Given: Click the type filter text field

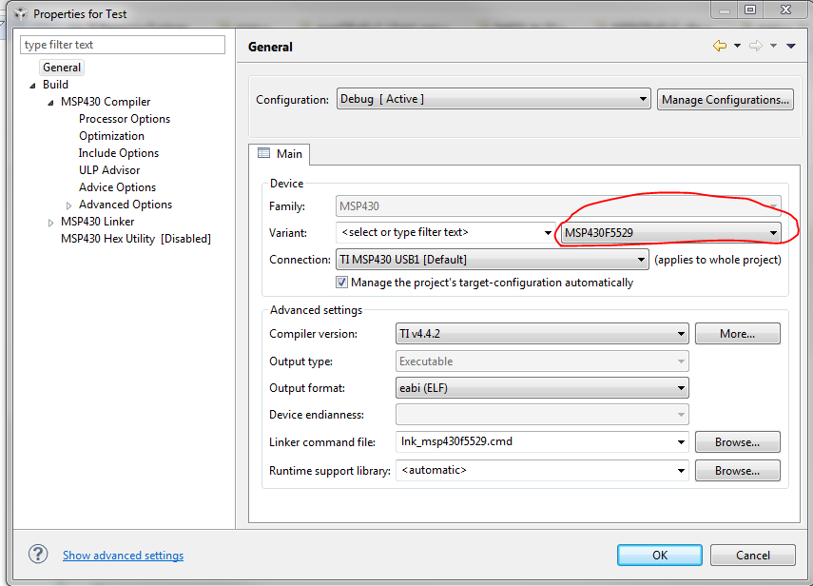Looking at the screenshot, I should pyautogui.click(x=123, y=45).
